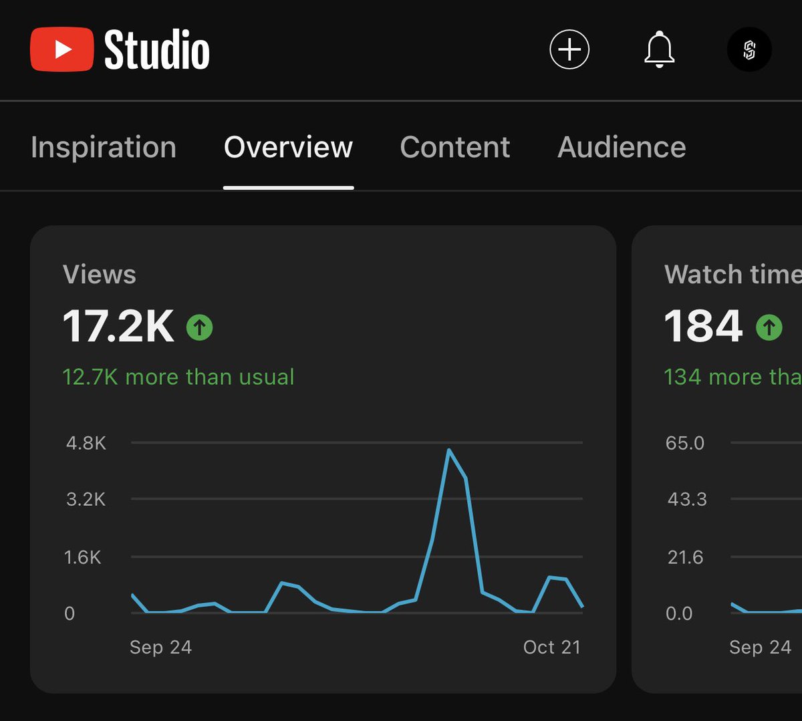Tap the 0 axis label in Views chart
Viewport: 802px width, 721px height.
pos(70,613)
